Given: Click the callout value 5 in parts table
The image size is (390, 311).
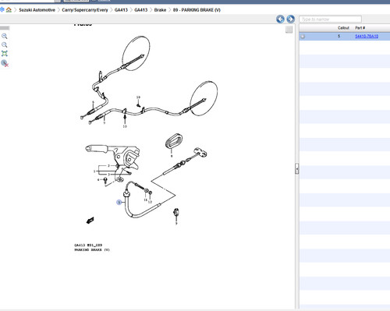Looking at the screenshot, I should click(339, 36).
